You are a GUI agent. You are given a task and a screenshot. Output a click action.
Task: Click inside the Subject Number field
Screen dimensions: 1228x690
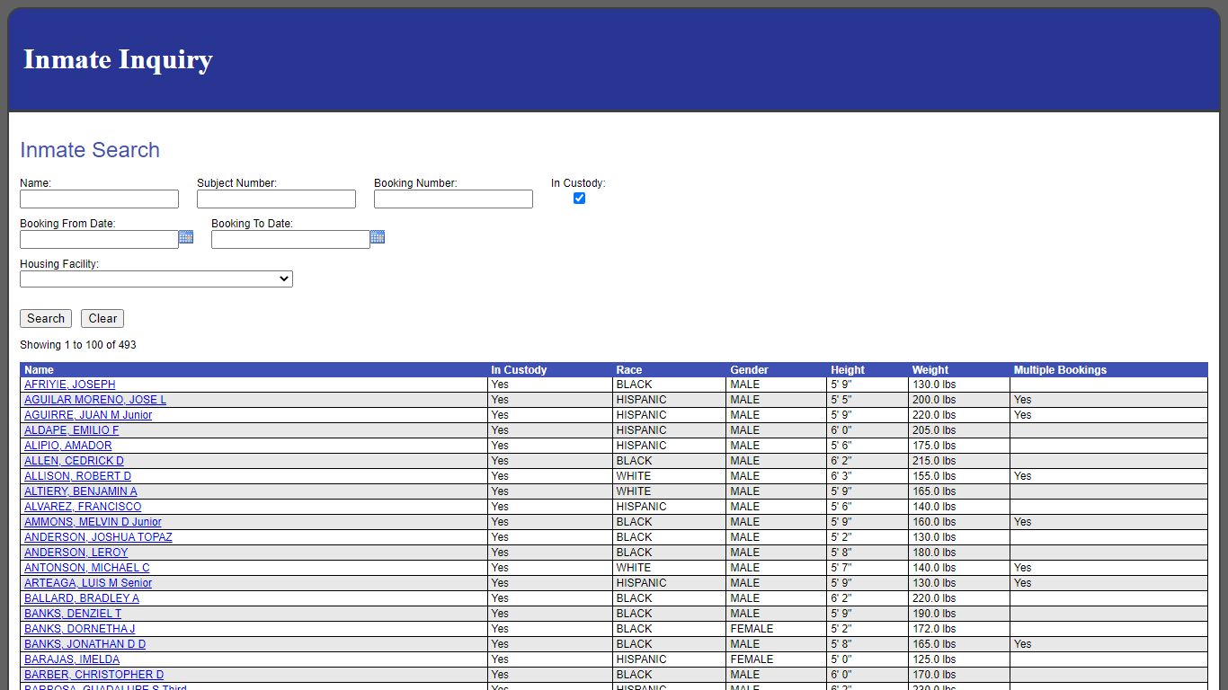[x=276, y=199]
